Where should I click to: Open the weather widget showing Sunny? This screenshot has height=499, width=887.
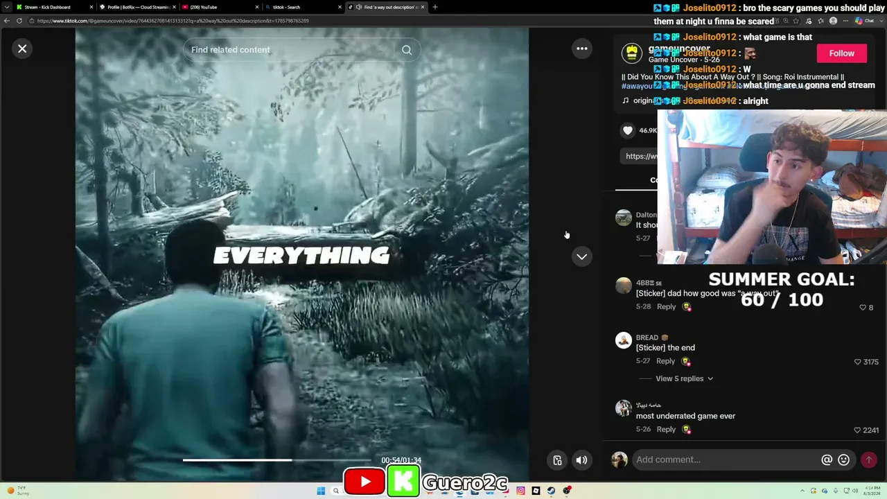click(18, 491)
